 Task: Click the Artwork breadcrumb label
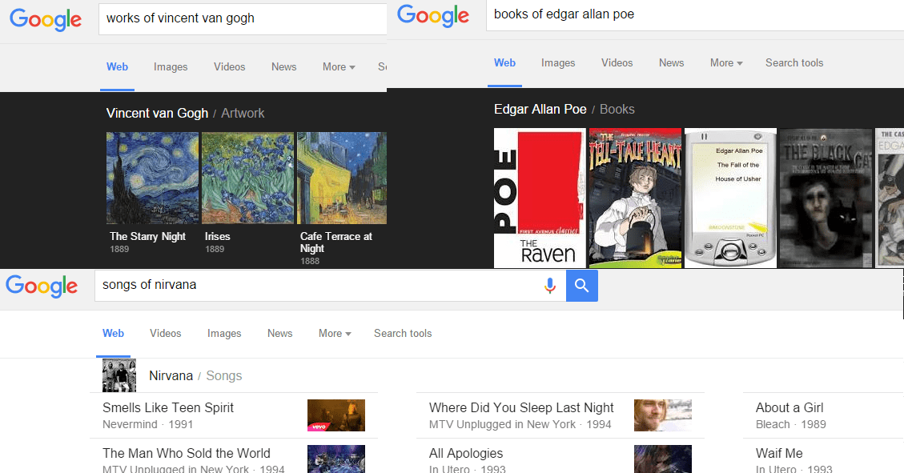(x=243, y=113)
